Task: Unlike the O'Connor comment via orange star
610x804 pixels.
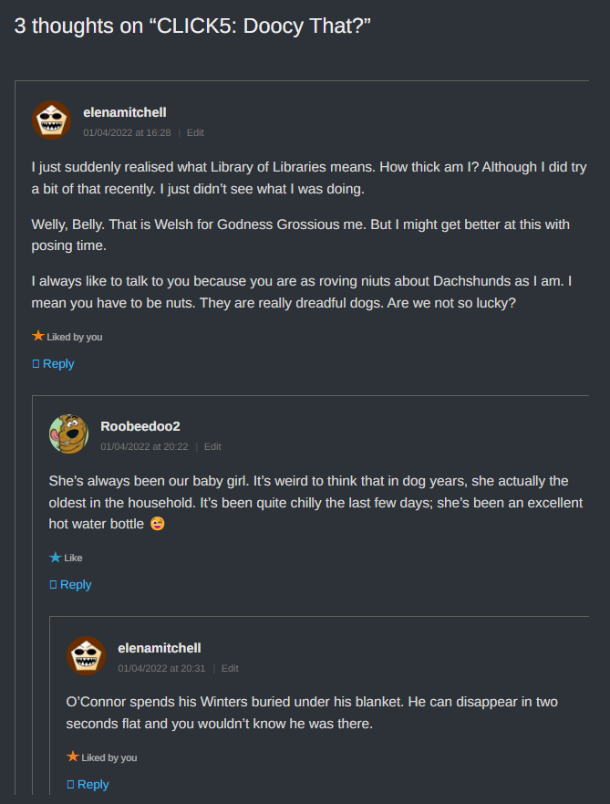Action: click(x=73, y=757)
